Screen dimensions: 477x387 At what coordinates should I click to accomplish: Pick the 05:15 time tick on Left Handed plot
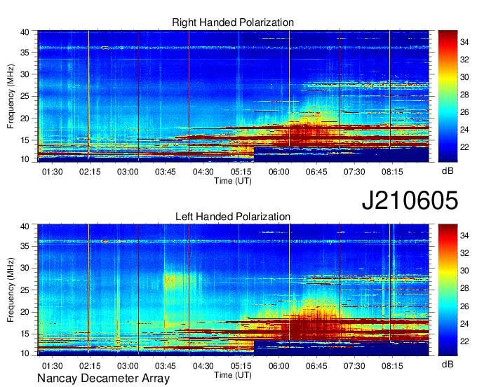coord(241,366)
